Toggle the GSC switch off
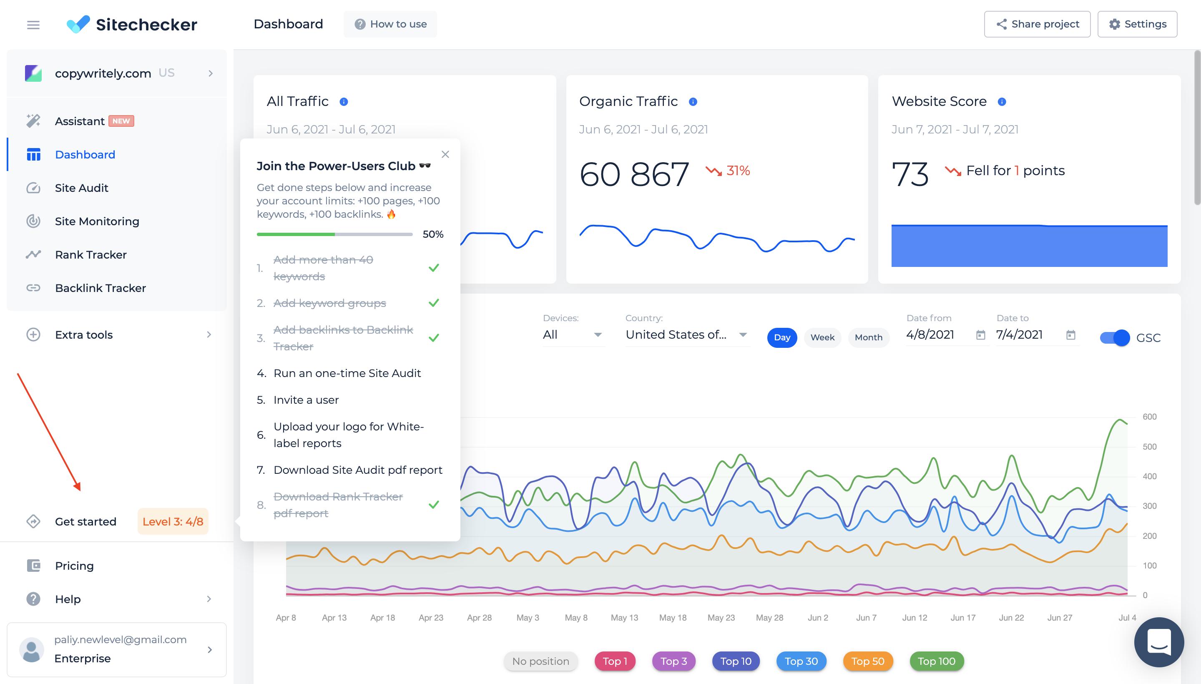The image size is (1201, 684). [x=1115, y=338]
